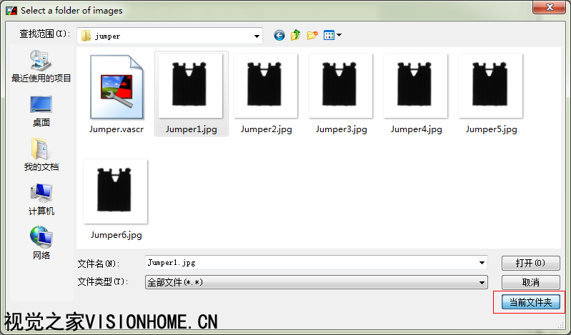
Task: Open the view menu icon
Action: [x=332, y=35]
